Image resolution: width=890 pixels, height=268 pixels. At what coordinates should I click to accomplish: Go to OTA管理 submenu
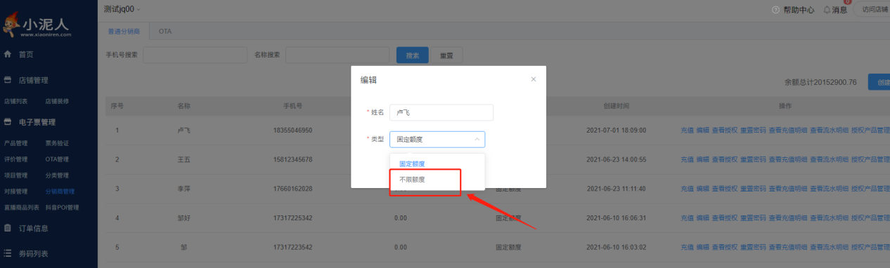coord(57,159)
